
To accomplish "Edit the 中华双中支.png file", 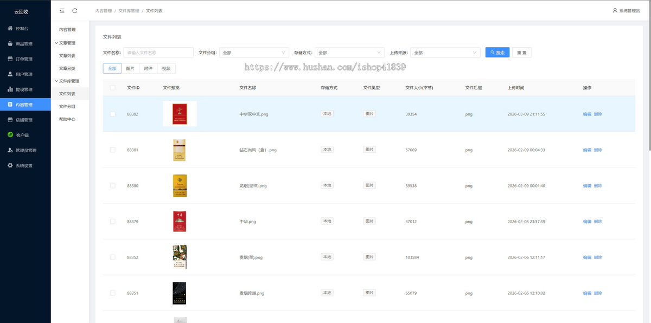I will point(587,114).
